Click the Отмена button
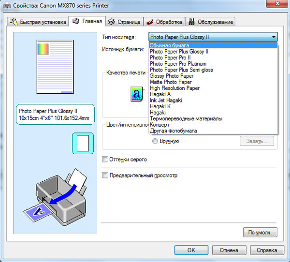This screenshot has height=262, width=290. [229, 250]
